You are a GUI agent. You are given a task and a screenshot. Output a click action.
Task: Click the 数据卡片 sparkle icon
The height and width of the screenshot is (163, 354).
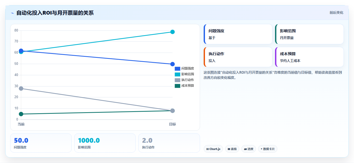261,149
